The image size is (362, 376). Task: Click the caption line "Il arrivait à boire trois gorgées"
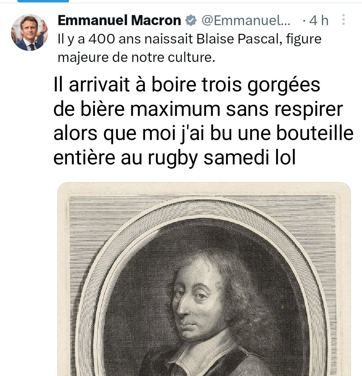187,85
